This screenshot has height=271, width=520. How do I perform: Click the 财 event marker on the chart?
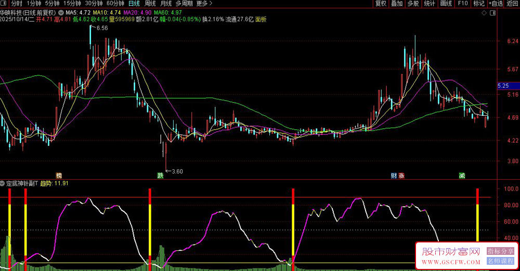pyautogui.click(x=394, y=175)
